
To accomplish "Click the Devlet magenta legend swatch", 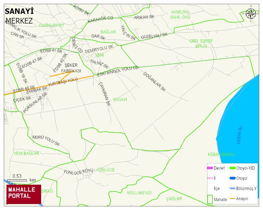I will point(210,168).
